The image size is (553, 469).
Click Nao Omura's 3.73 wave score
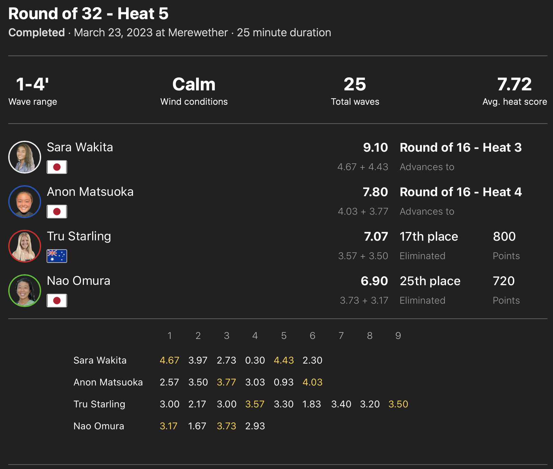pos(226,426)
